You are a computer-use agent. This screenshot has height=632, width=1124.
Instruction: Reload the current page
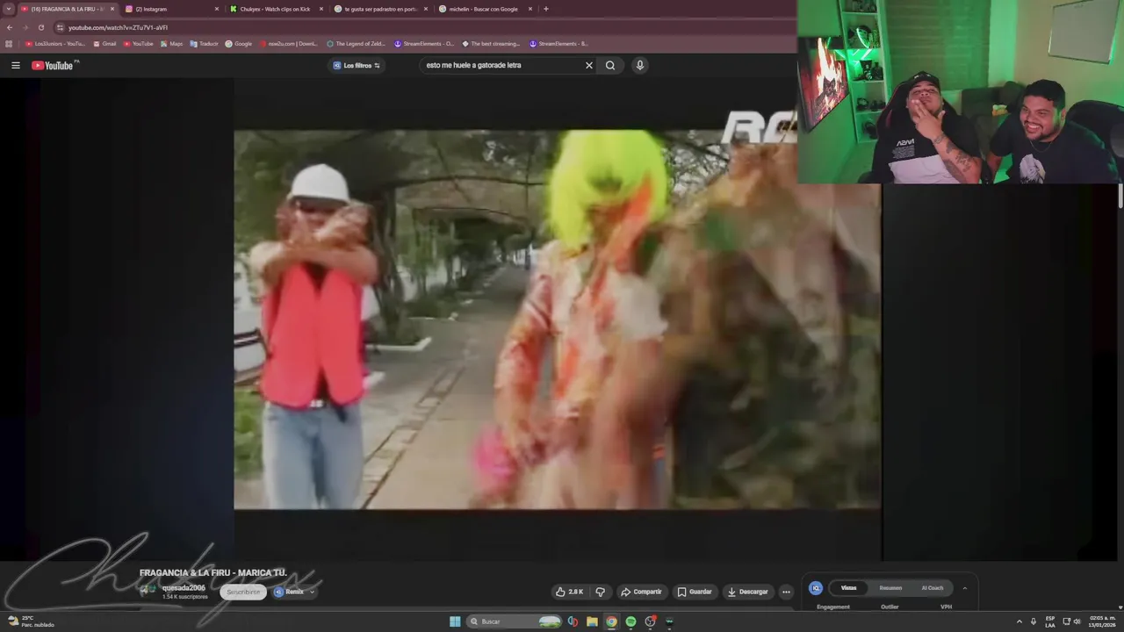[x=40, y=27]
